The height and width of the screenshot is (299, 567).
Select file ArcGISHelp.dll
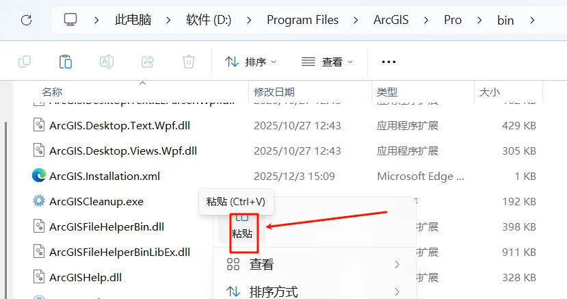pyautogui.click(x=85, y=277)
